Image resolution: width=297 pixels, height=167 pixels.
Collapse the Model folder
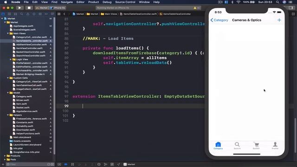[8, 93]
